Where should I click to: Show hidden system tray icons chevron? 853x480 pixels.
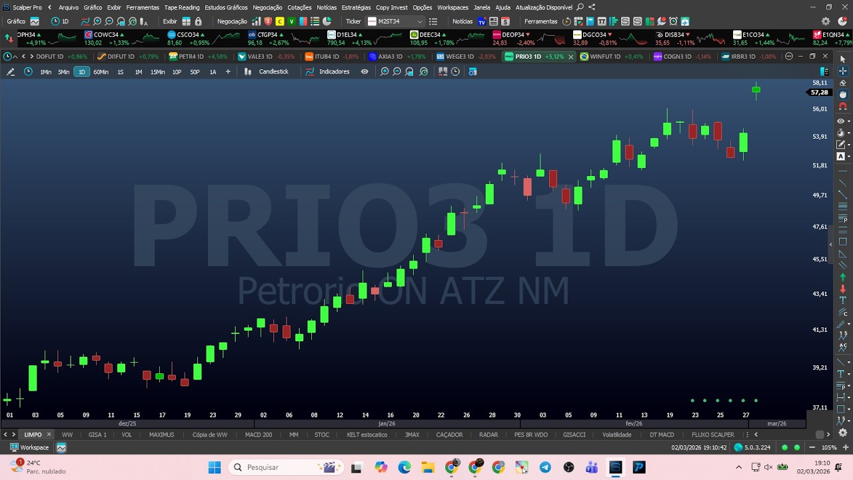coord(738,467)
